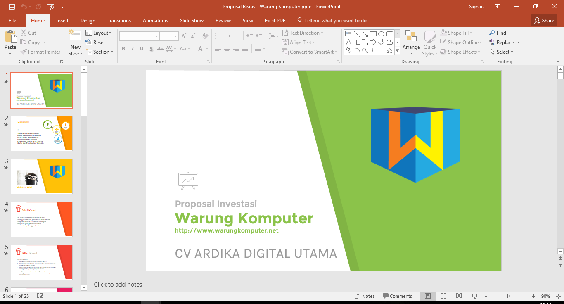Screen dimensions: 564x304
Task: Toggle text Shadow effect
Action: 151,49
